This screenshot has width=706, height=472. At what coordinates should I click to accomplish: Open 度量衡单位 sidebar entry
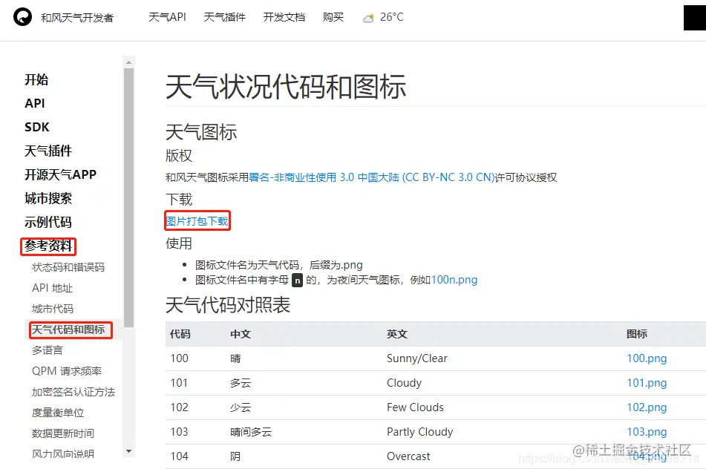58,413
